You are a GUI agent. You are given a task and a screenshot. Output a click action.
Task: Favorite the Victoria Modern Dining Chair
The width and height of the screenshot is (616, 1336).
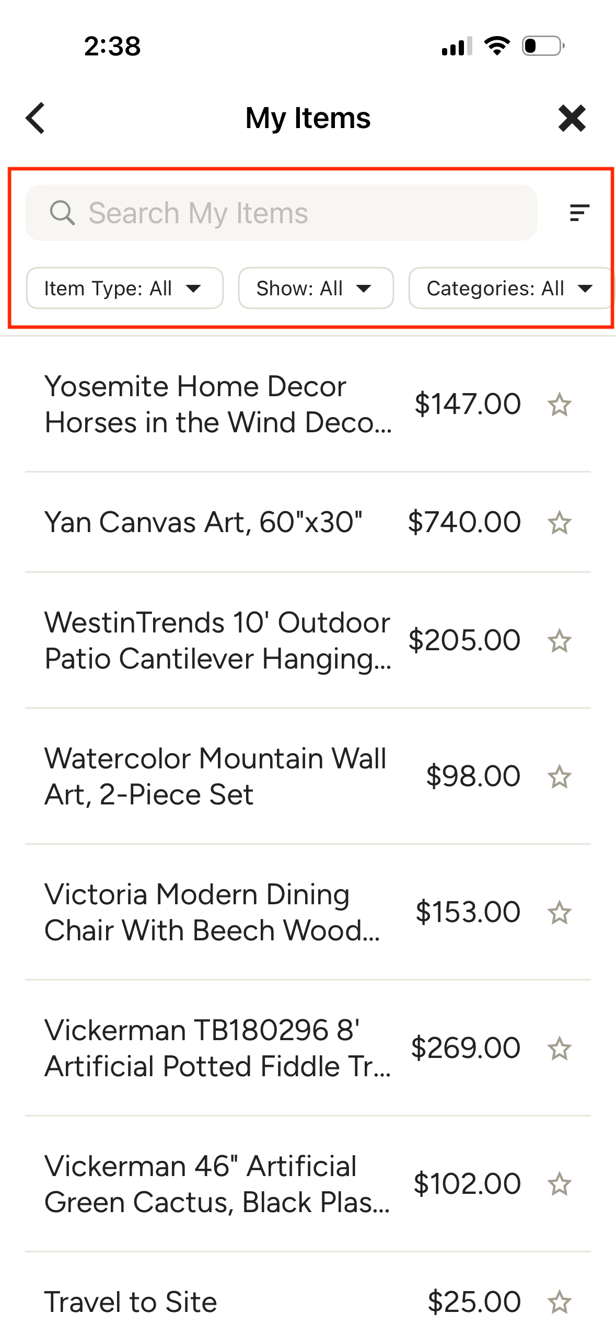[x=559, y=913]
